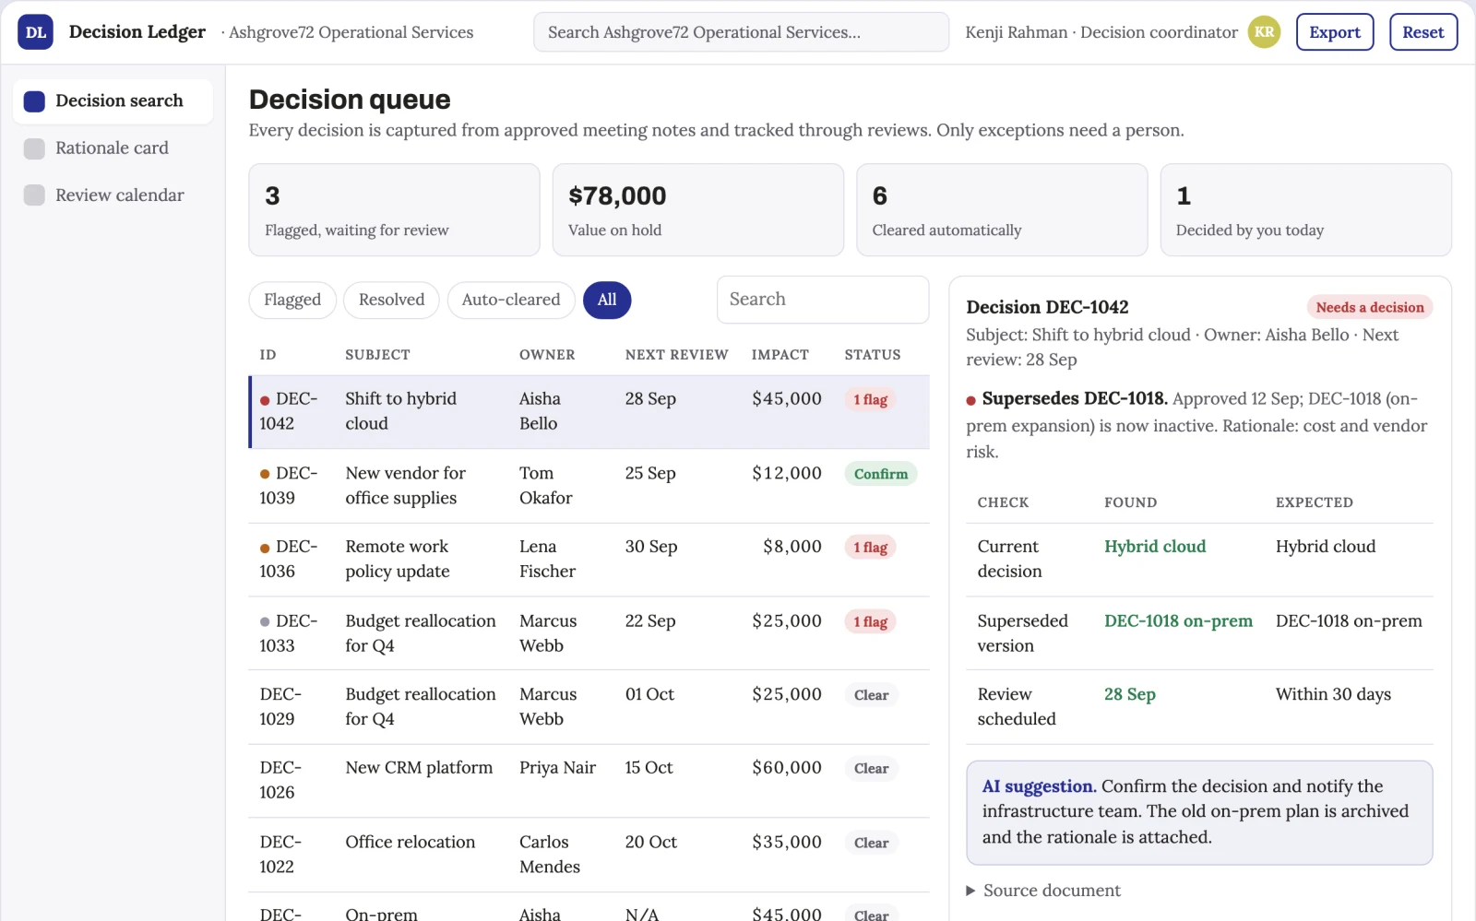Click red status dot of DEC-1042

(x=265, y=400)
